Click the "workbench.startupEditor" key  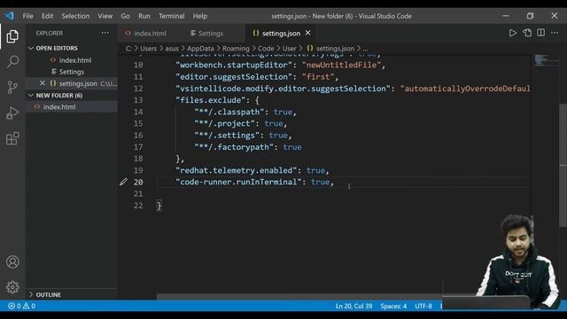tap(234, 65)
